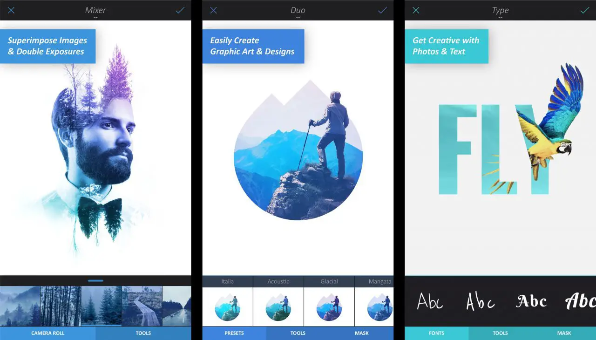Choose the road through pines photo thumbnail
Viewport: 596px width, 340px height.
tap(177, 306)
